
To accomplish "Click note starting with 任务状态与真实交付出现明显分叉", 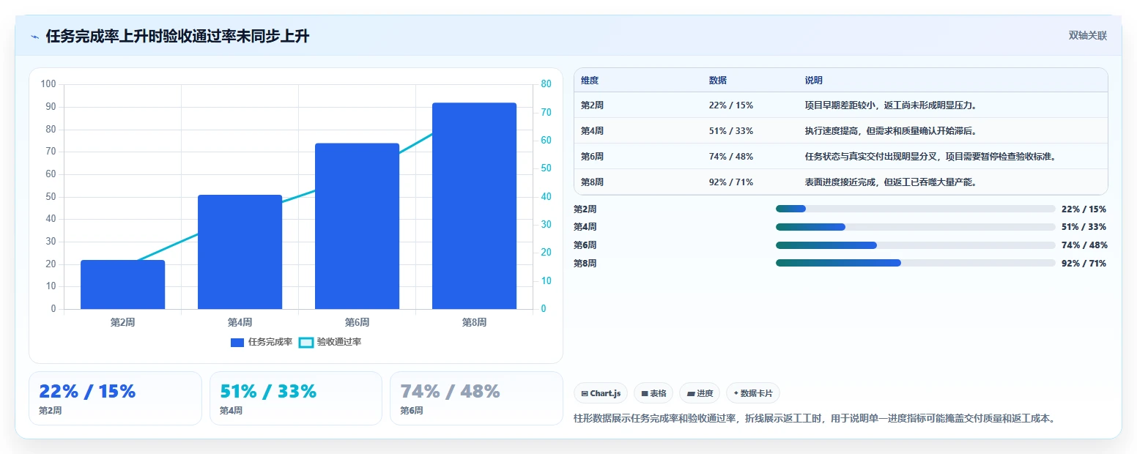I will coord(930,157).
